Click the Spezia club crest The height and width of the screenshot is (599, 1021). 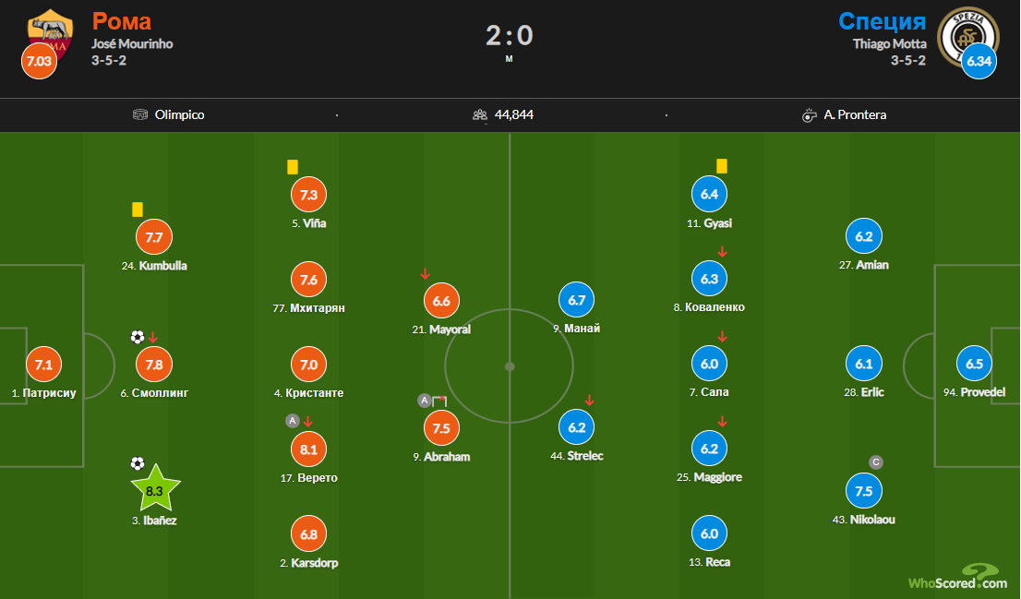pos(967,37)
